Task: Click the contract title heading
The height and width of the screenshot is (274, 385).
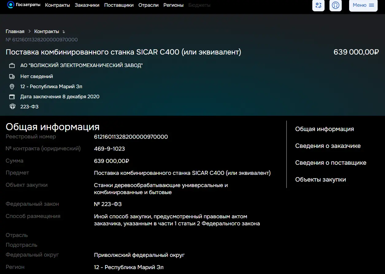Action: (123, 52)
